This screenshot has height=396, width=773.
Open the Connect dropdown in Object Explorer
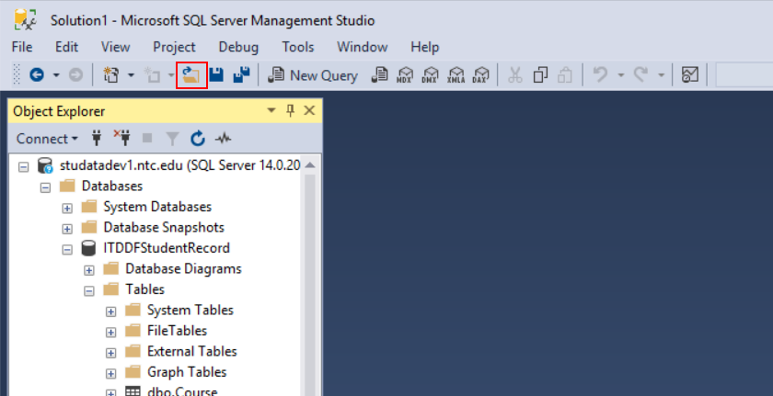coord(47,139)
